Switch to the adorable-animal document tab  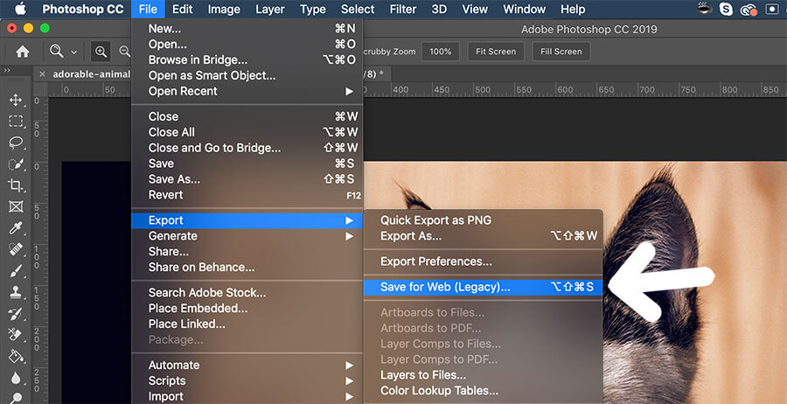point(91,74)
